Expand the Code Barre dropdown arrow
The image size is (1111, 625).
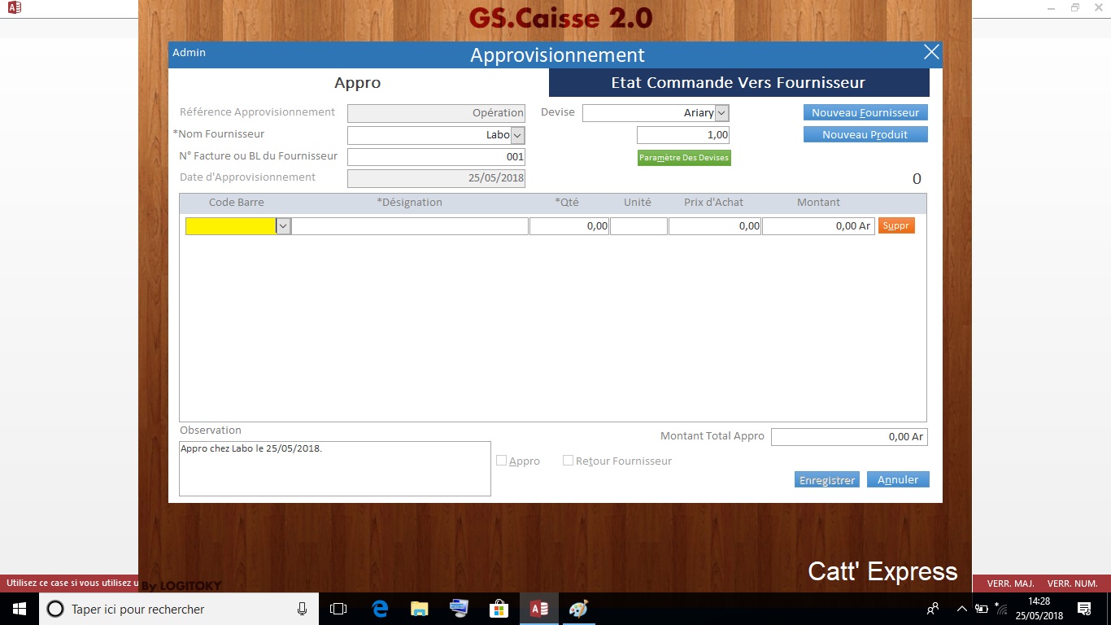point(283,226)
